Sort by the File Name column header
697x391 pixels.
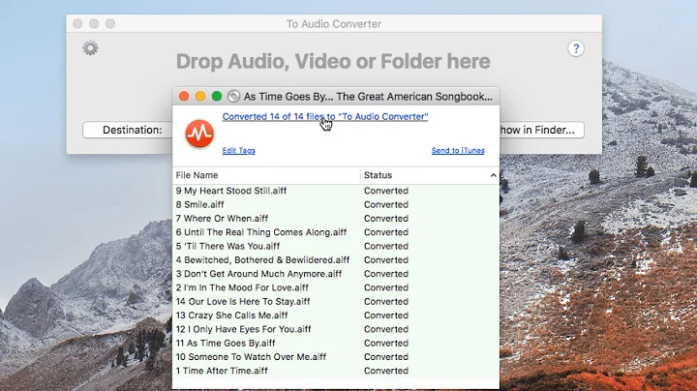coord(266,175)
